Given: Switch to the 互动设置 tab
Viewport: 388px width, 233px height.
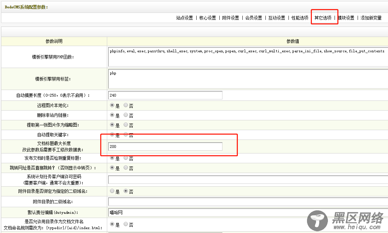Looking at the screenshot, I should pyautogui.click(x=277, y=18).
